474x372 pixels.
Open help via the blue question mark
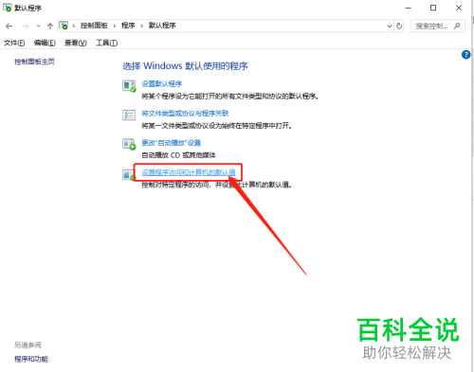pyautogui.click(x=466, y=55)
